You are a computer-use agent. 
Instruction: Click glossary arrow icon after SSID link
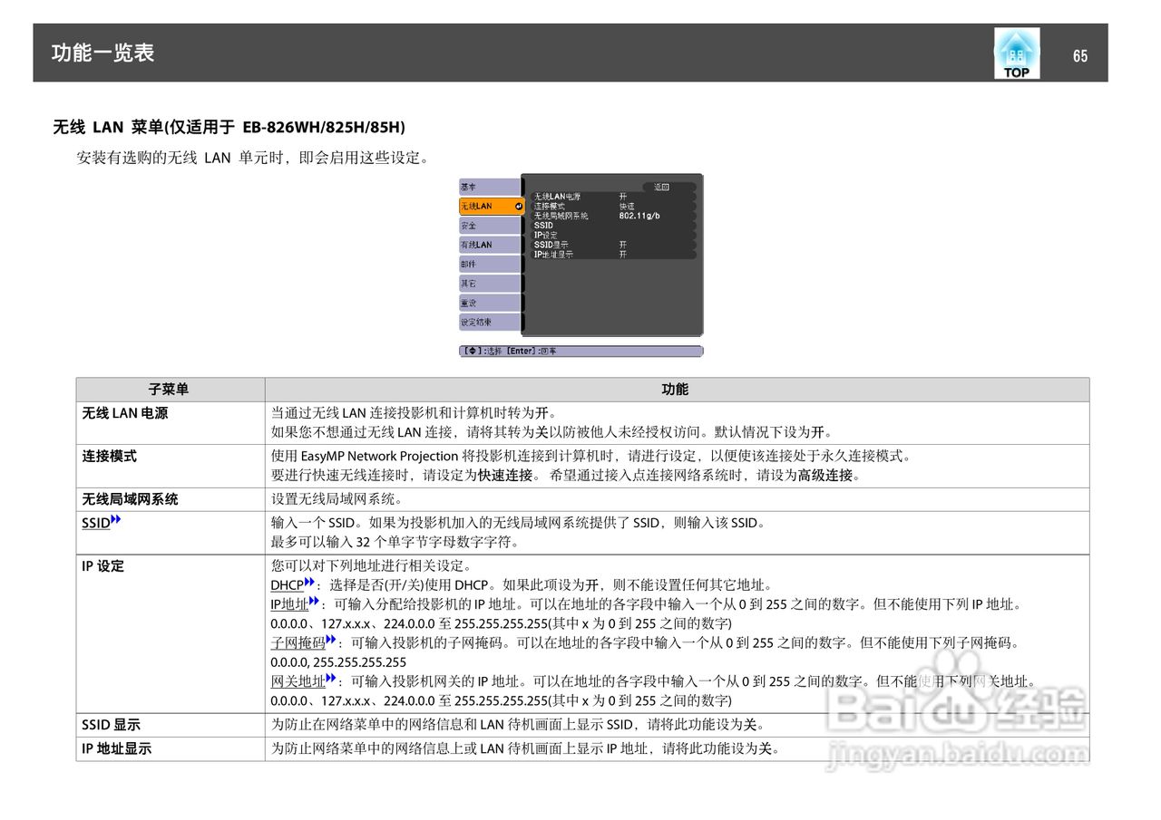coord(115,520)
